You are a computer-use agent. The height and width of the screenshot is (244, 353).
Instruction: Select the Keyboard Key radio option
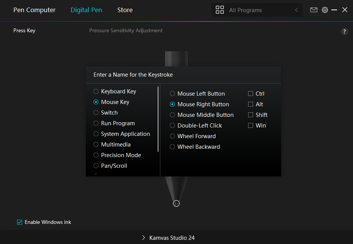[96, 91]
